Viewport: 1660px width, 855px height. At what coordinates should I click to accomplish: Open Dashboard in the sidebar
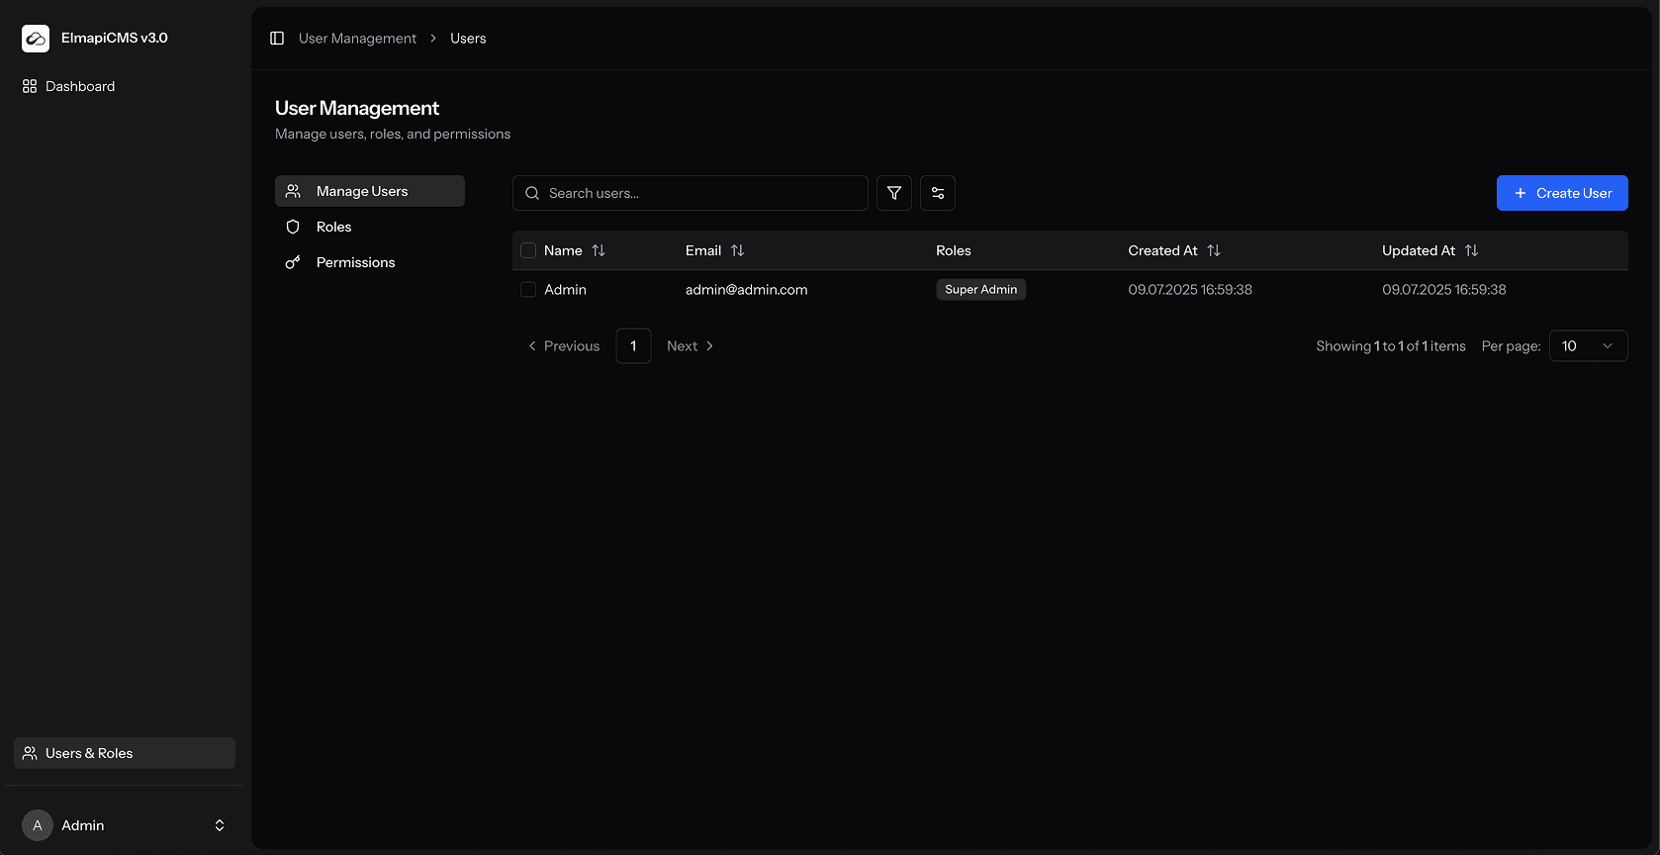pyautogui.click(x=125, y=86)
